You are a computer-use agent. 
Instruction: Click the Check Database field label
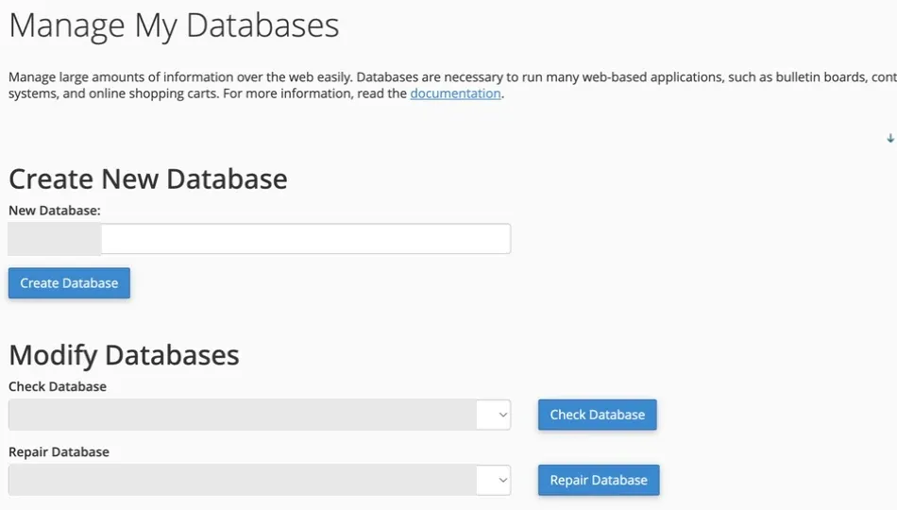[58, 386]
